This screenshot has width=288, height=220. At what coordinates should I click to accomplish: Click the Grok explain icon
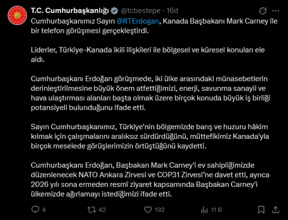coord(263,10)
